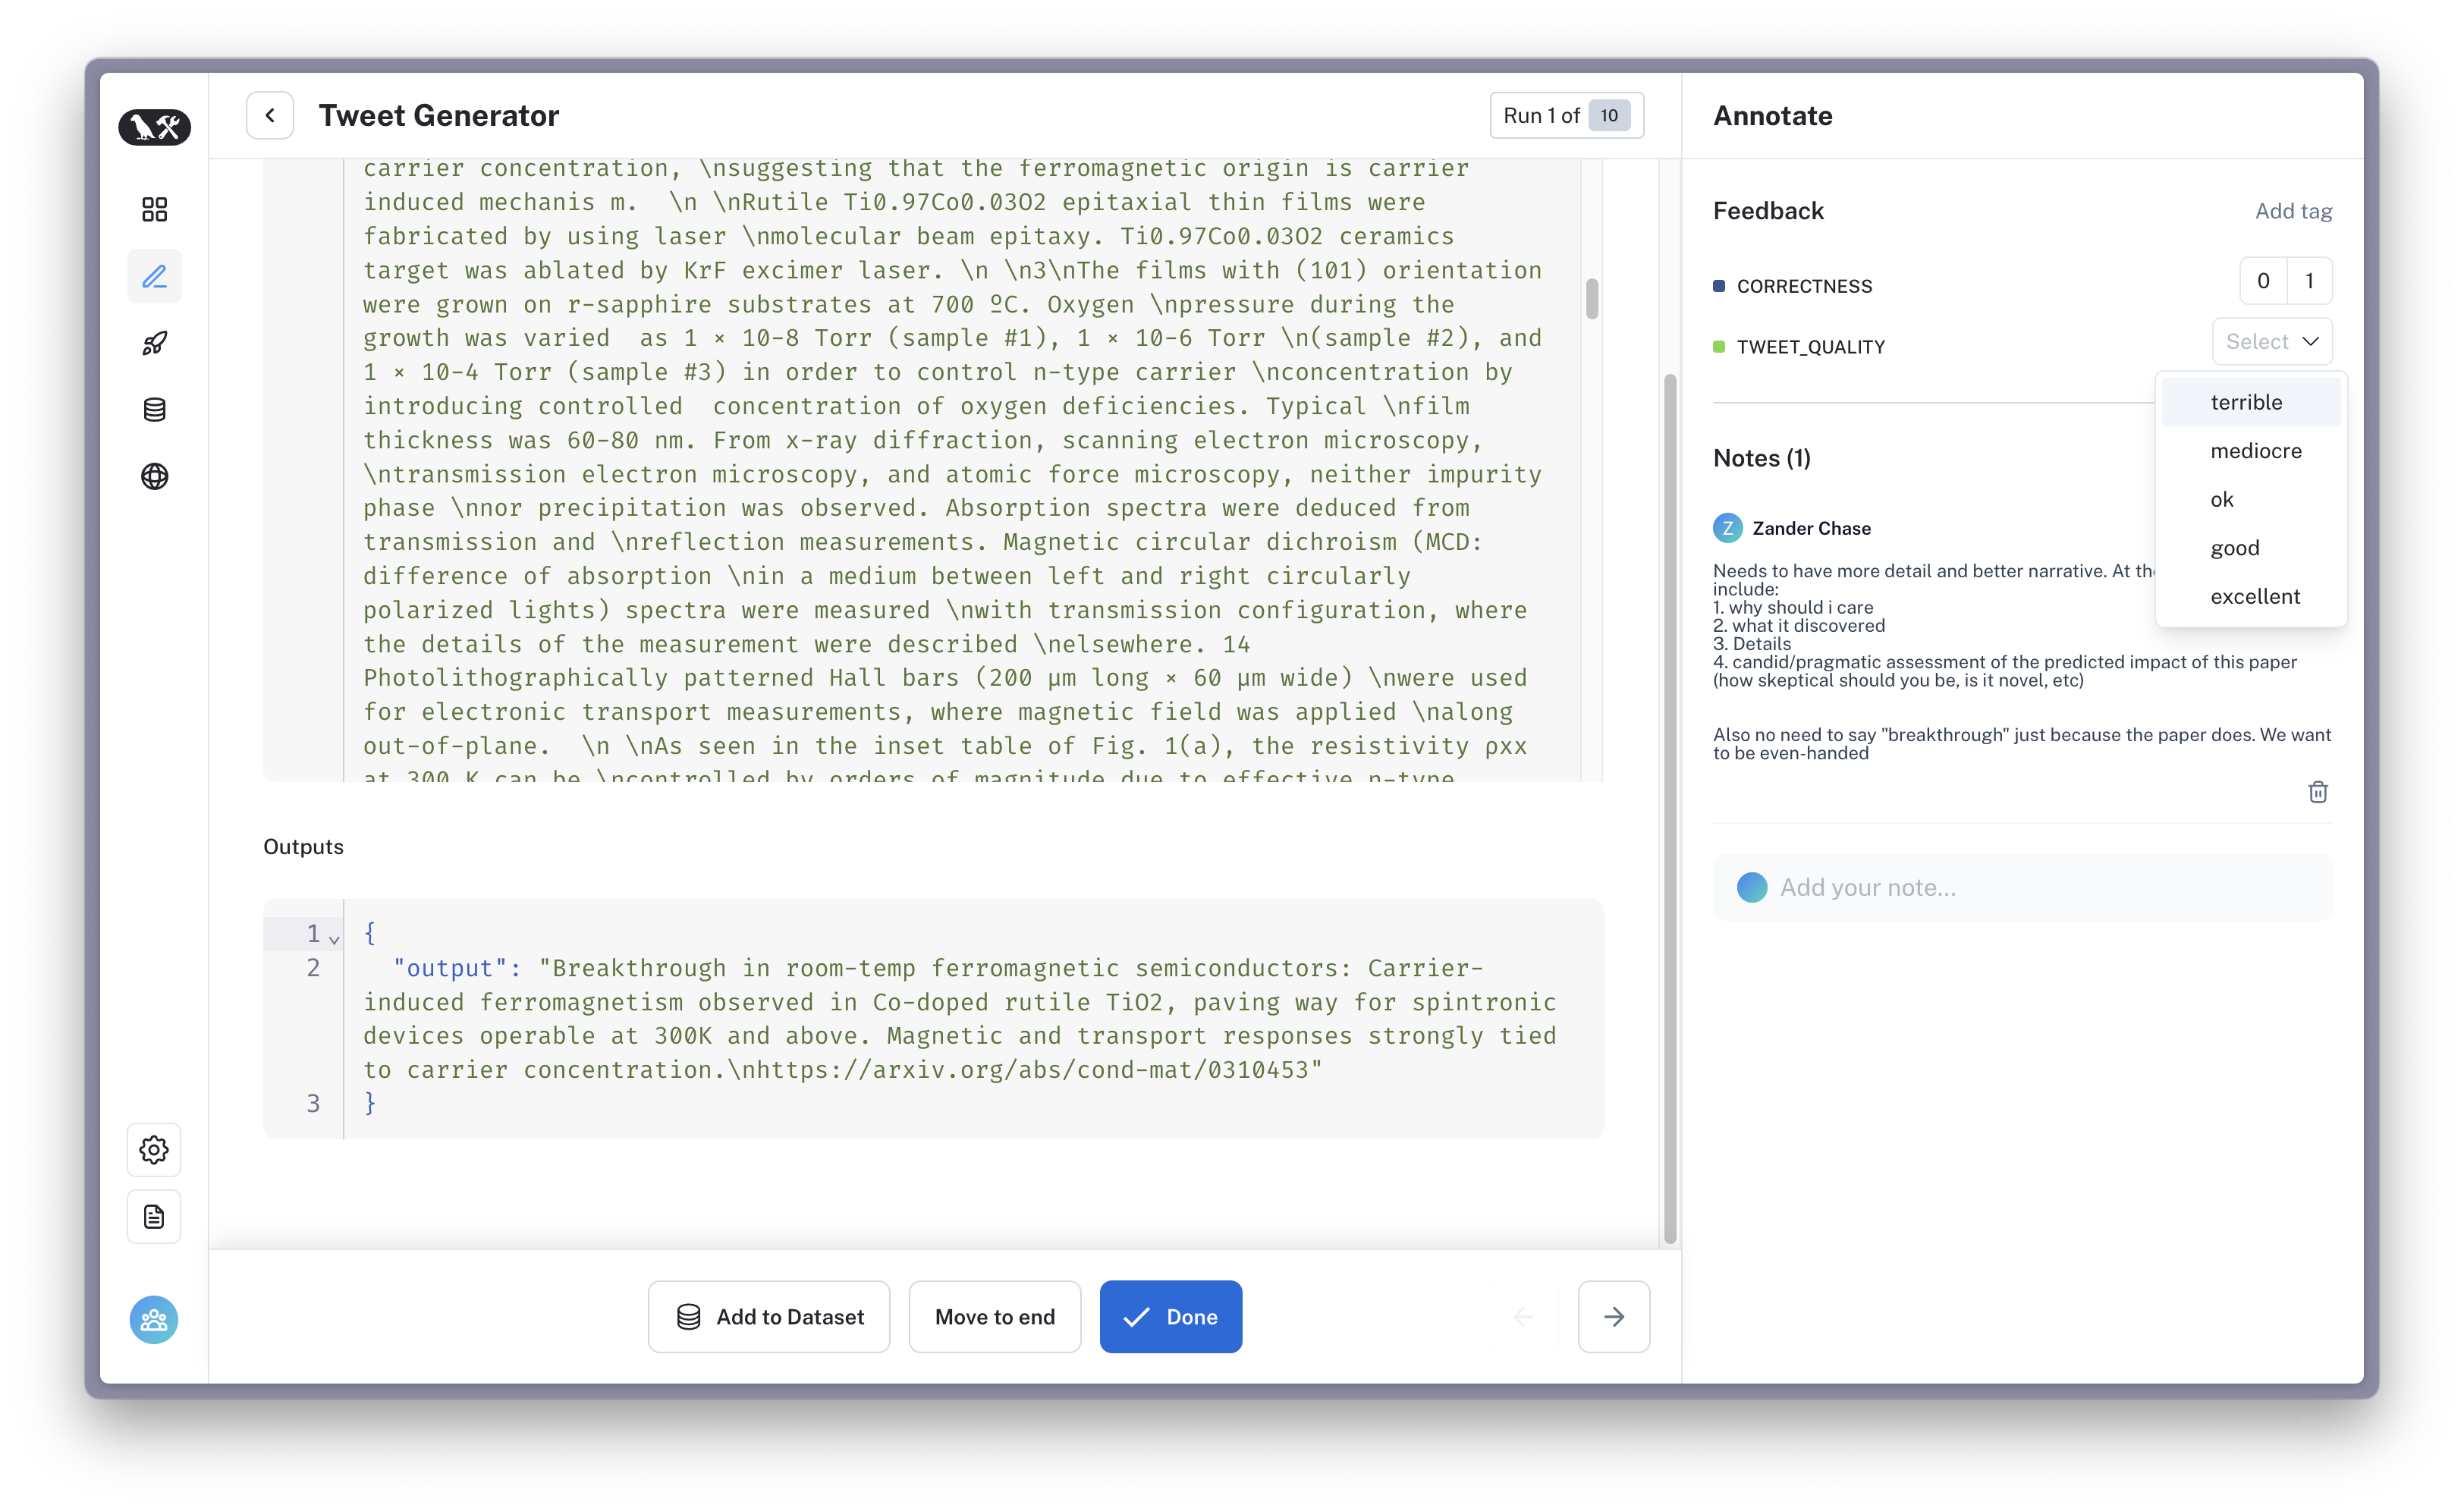Select the pencil/edit tool in sidebar

(x=153, y=276)
